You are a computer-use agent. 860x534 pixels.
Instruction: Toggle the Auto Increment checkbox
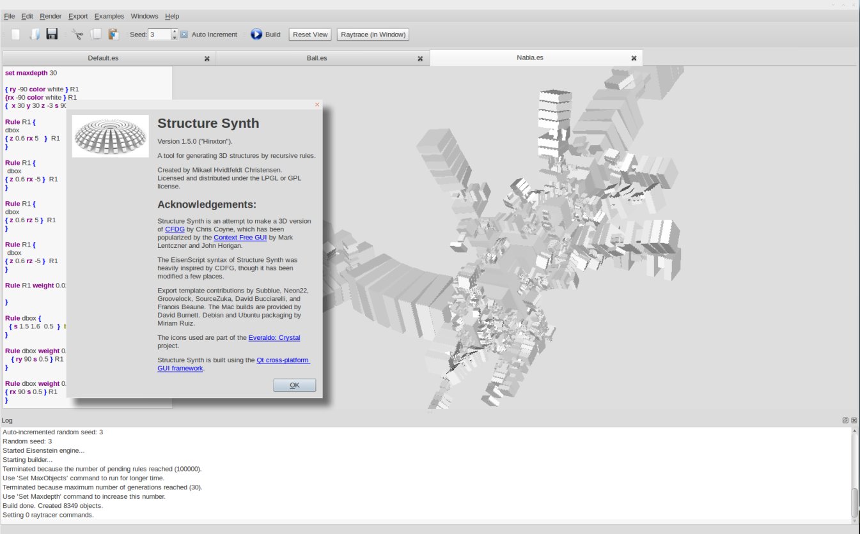pyautogui.click(x=184, y=34)
